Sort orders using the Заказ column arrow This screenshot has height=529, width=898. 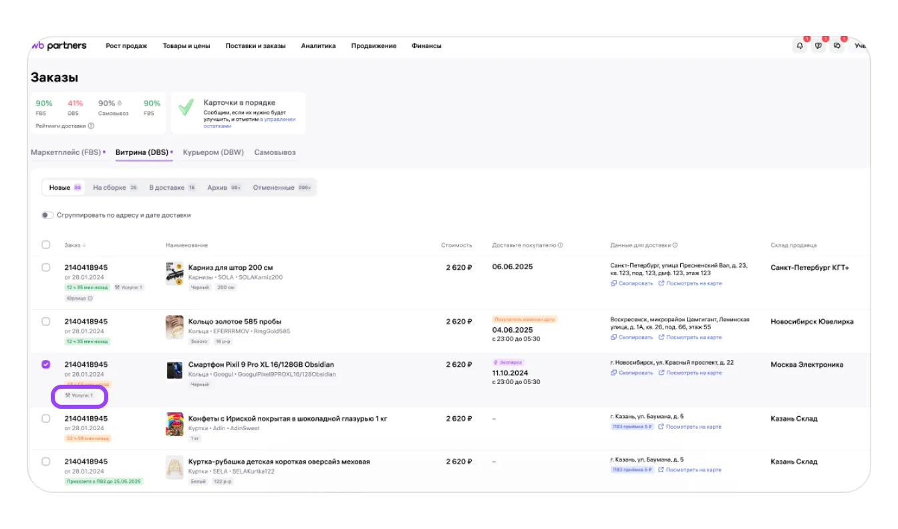click(84, 246)
